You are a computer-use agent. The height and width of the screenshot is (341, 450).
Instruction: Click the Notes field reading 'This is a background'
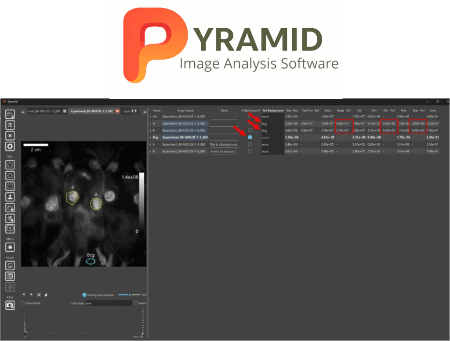[x=224, y=145]
